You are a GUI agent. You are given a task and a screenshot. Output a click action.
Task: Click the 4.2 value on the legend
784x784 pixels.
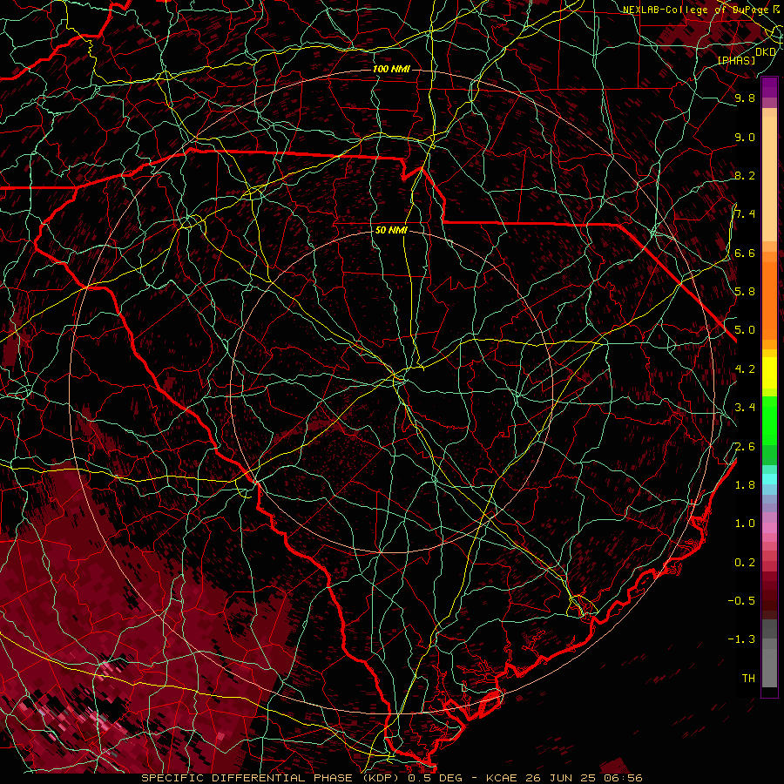pos(745,369)
